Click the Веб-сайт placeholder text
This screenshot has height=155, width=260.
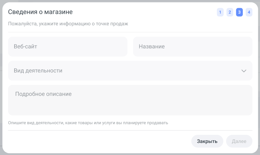(25, 47)
